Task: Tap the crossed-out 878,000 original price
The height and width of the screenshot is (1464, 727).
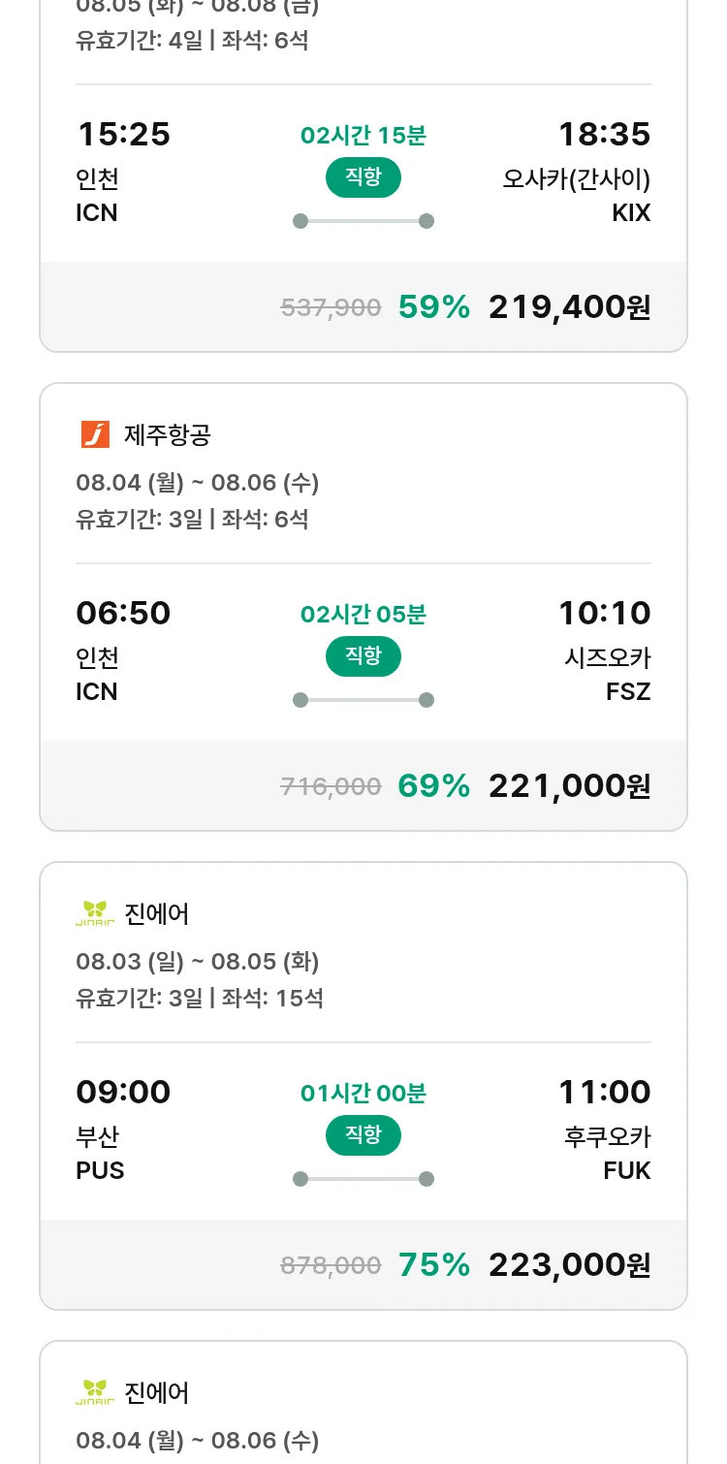Action: (x=331, y=1265)
